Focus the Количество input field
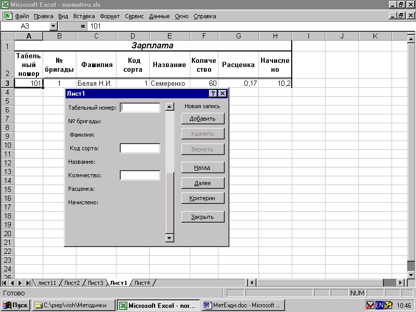Image resolution: width=416 pixels, height=312 pixels. [140, 175]
